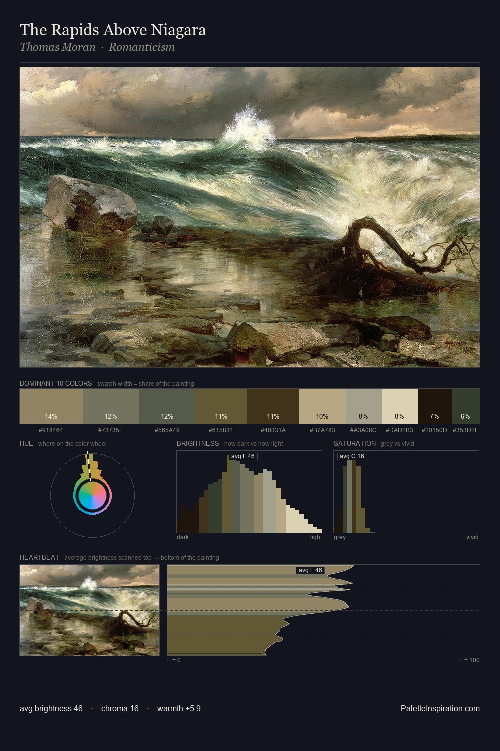Click the avg L 46 label in heartbeat chart
Screen dimensions: 500x751
pos(310,570)
